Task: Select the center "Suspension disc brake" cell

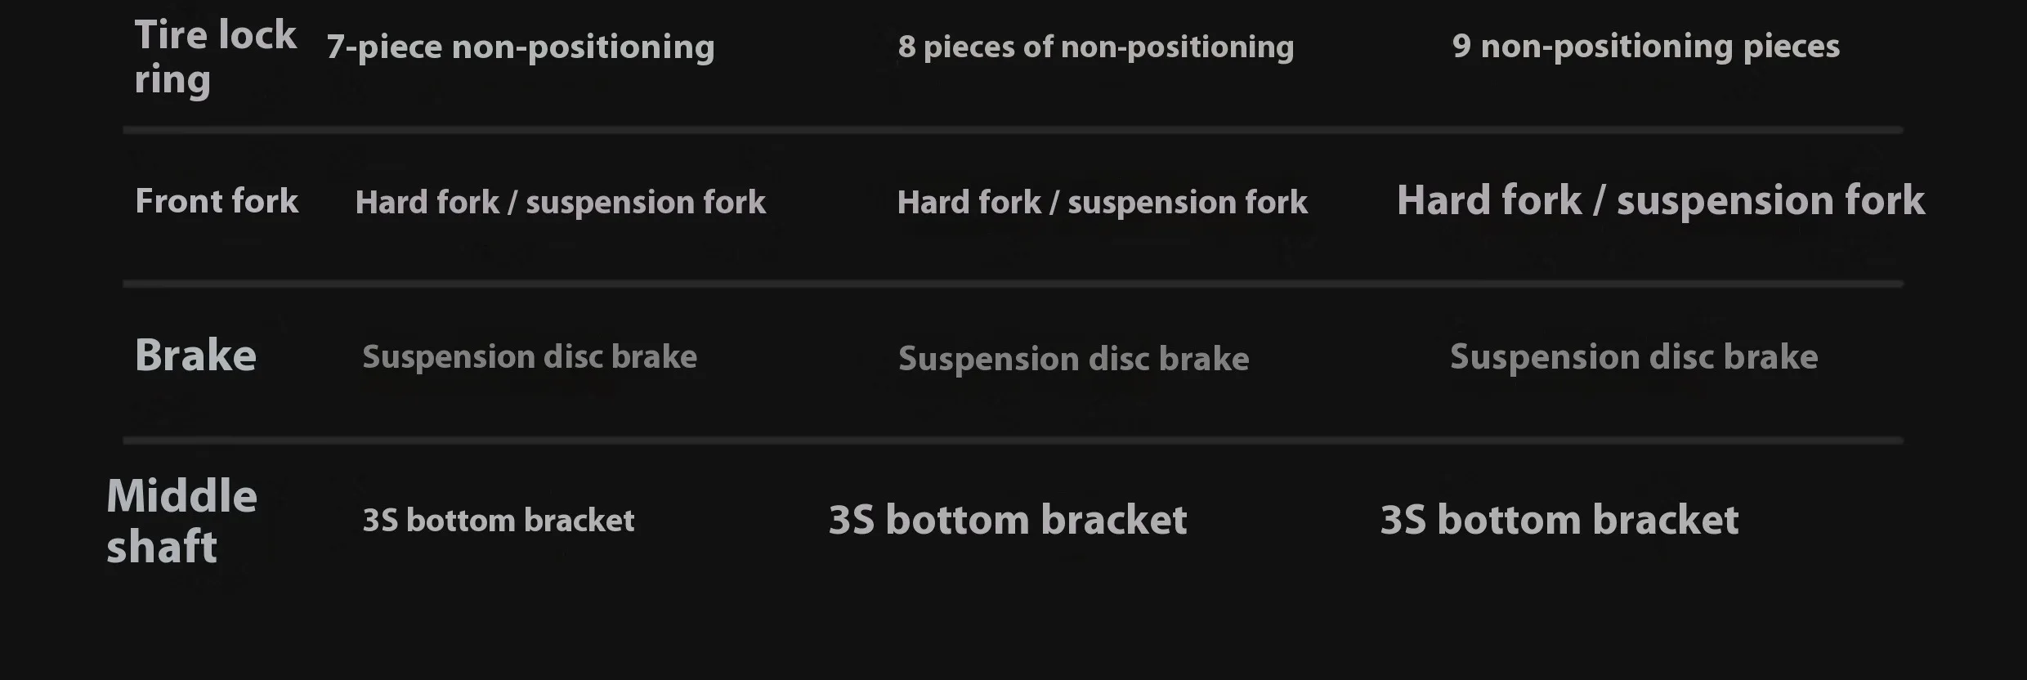Action: 1073,360
